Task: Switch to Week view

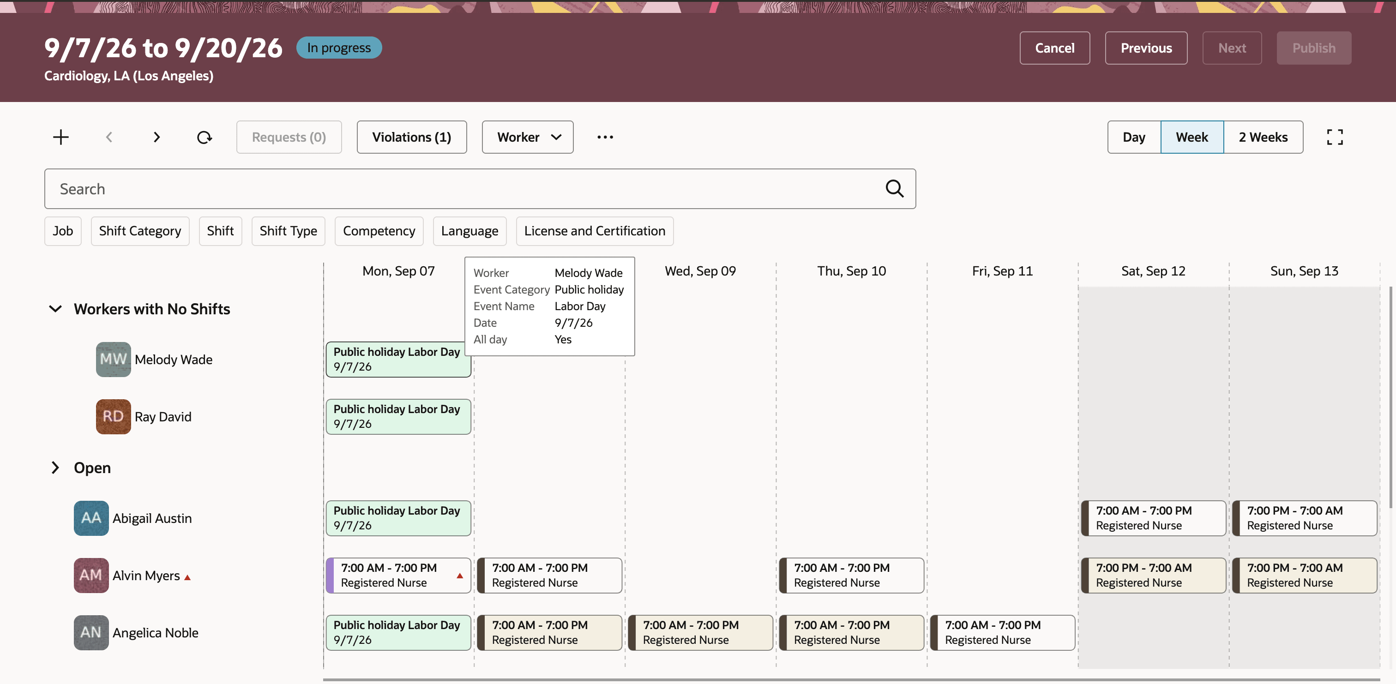Action: coord(1191,137)
